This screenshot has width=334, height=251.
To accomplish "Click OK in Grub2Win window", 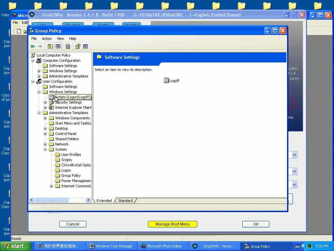I will pyautogui.click(x=256, y=224).
